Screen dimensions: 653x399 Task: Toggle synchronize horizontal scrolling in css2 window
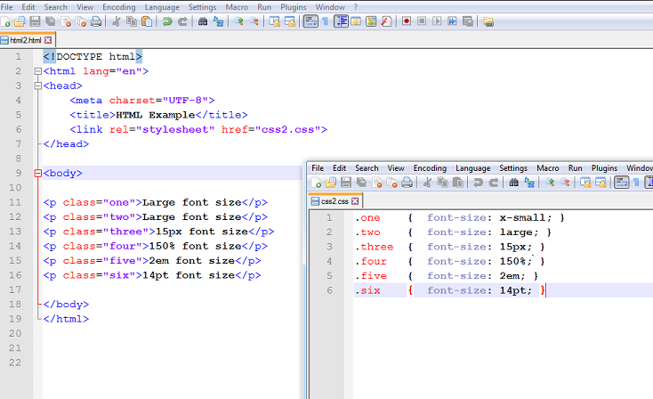coord(601,183)
